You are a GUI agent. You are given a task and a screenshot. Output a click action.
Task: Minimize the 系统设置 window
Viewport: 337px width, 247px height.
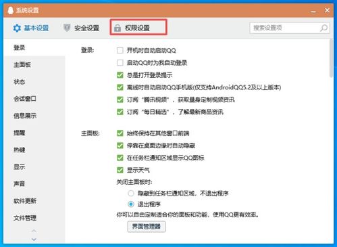coord(313,11)
